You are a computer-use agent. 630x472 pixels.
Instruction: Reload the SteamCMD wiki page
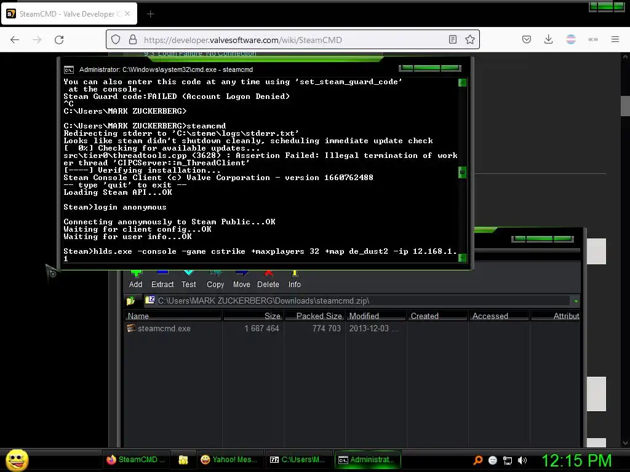[59, 40]
